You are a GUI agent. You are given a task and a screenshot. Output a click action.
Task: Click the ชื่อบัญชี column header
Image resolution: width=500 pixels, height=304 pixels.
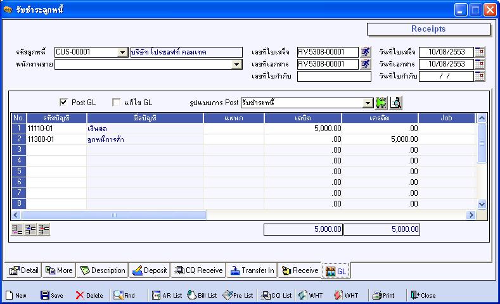point(144,118)
